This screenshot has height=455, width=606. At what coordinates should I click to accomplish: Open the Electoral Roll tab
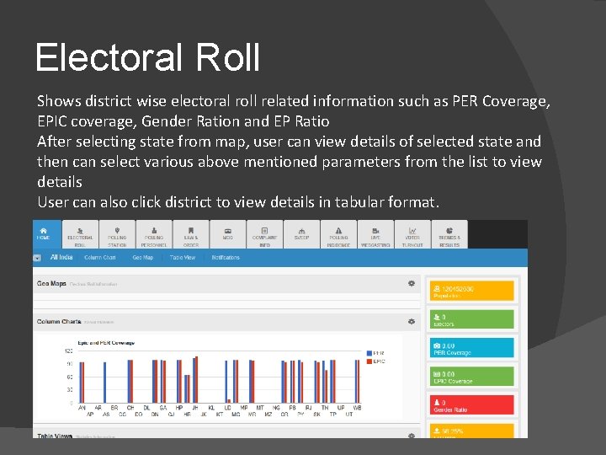click(x=80, y=234)
